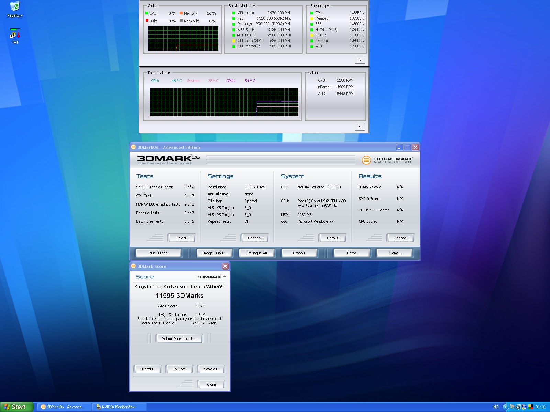
Task: Launch Game... button
Action: pyautogui.click(x=395, y=253)
